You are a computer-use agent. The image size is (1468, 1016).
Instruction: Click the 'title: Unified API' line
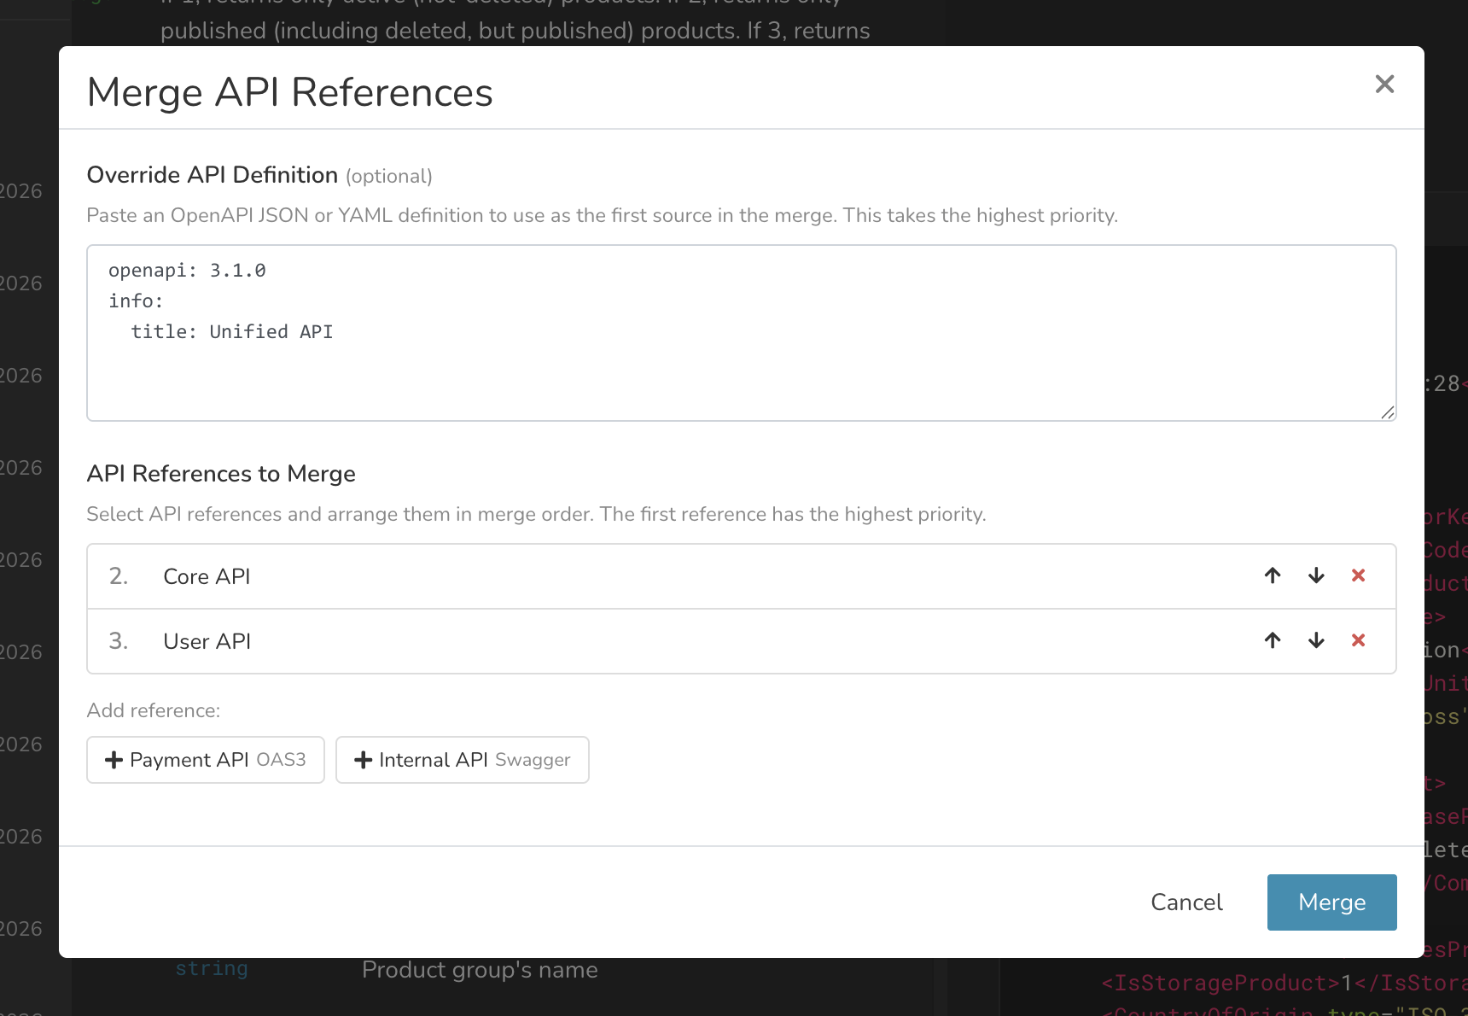[232, 332]
